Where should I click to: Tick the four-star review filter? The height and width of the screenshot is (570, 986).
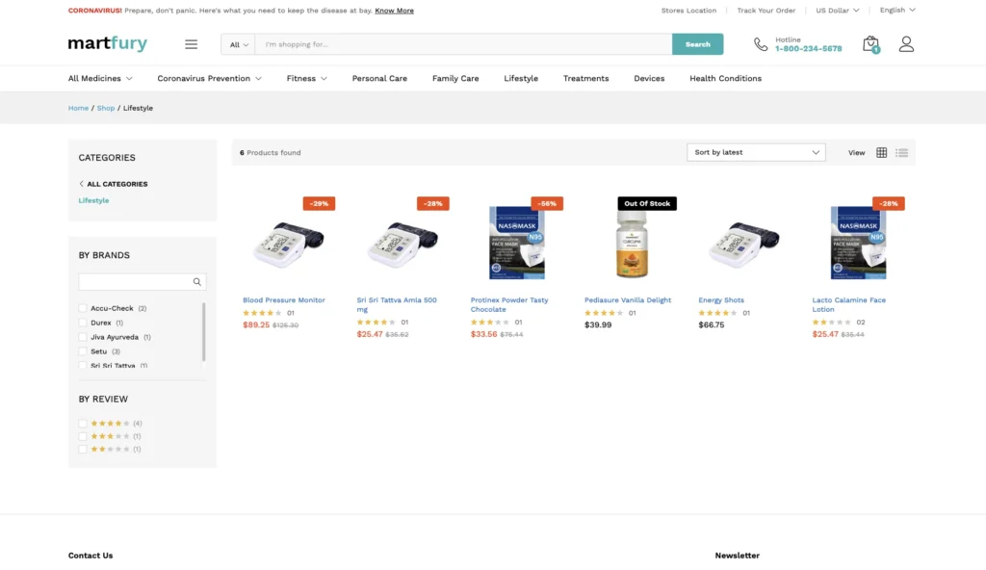pyautogui.click(x=83, y=424)
